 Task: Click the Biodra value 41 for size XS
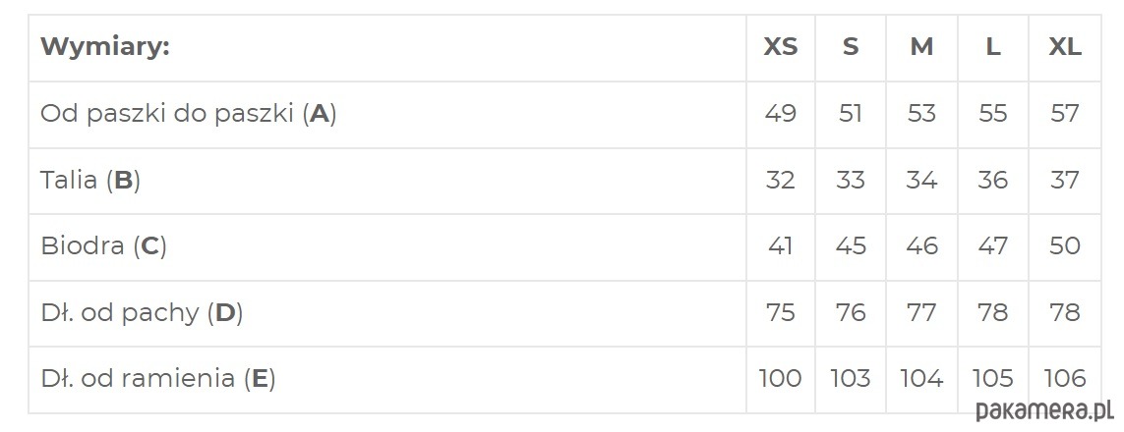tap(780, 246)
